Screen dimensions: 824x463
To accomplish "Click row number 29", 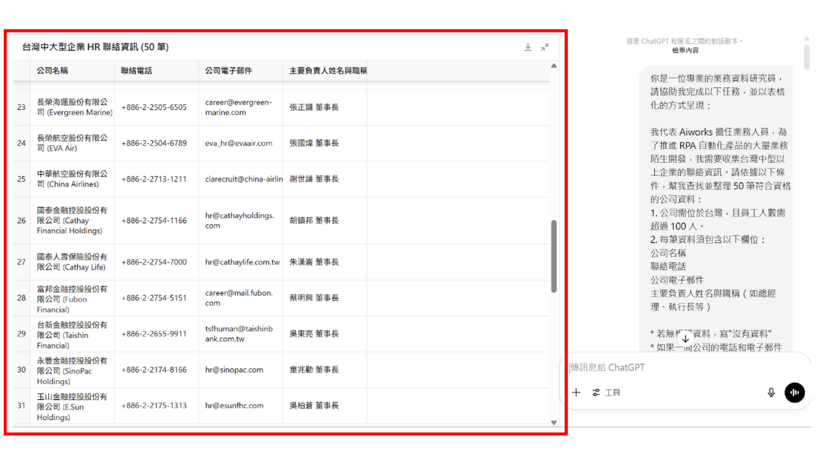I will [x=21, y=334].
